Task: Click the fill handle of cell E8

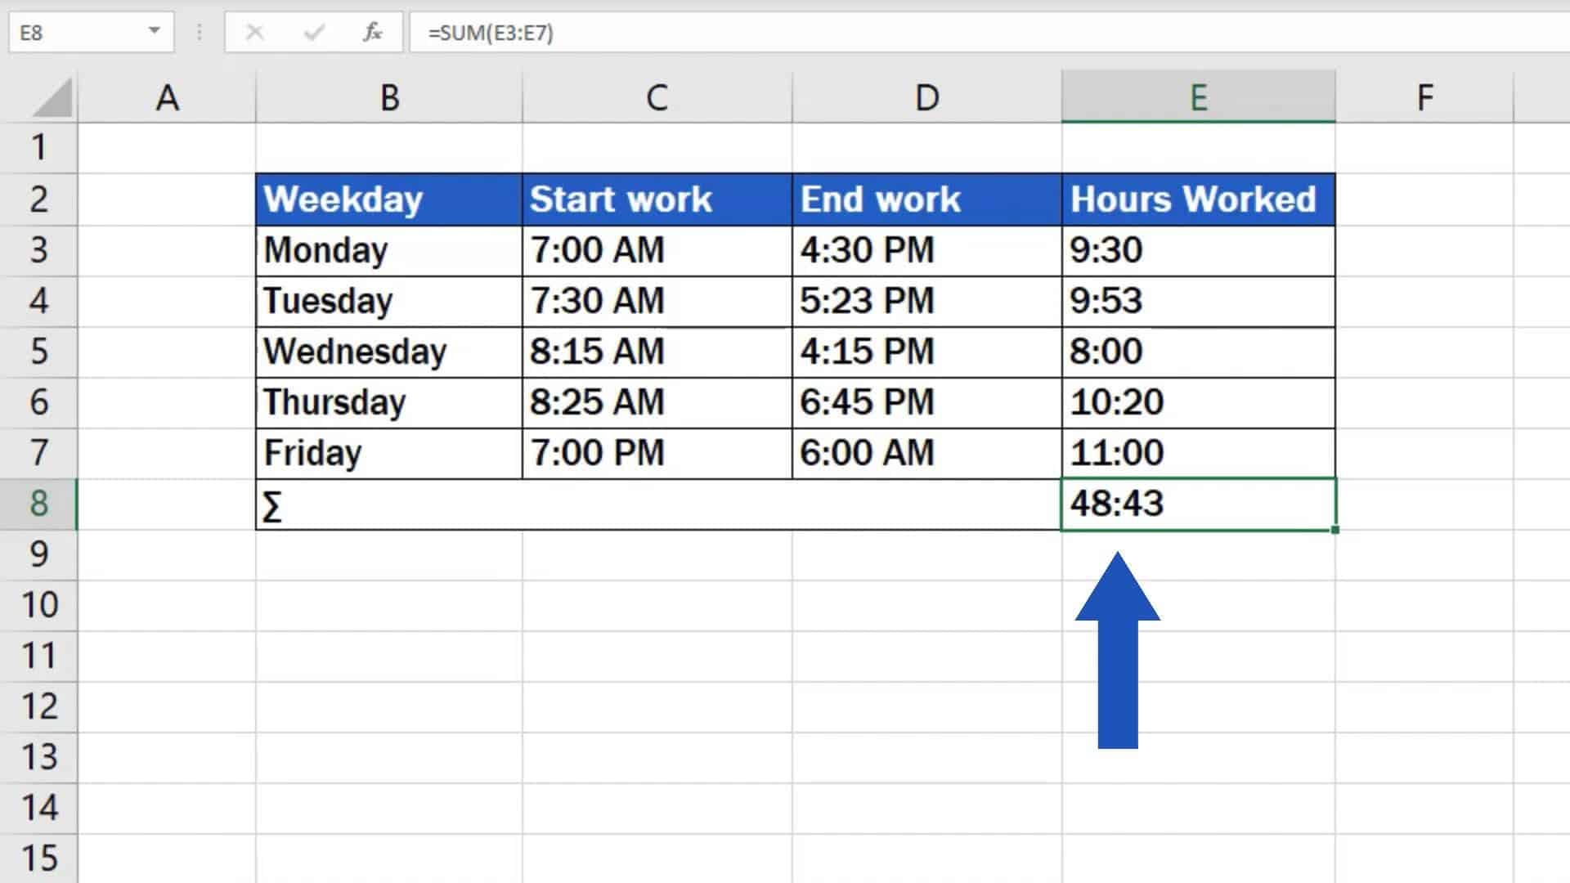Action: click(1333, 529)
